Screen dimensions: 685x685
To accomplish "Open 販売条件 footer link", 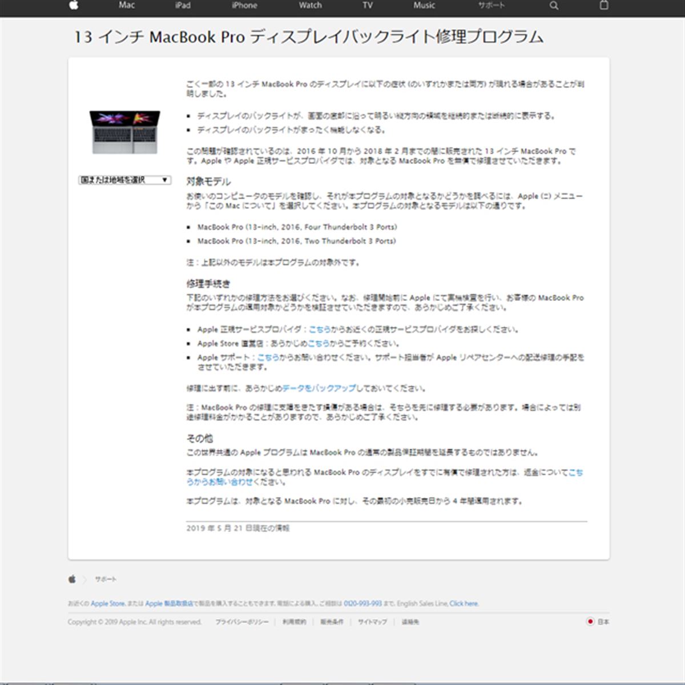I will 332,622.
